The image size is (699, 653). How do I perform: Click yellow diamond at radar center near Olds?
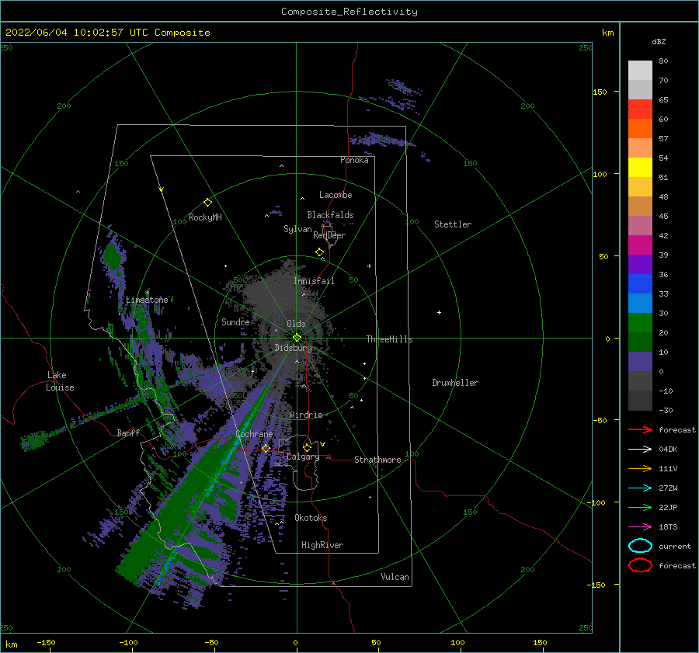click(x=297, y=338)
